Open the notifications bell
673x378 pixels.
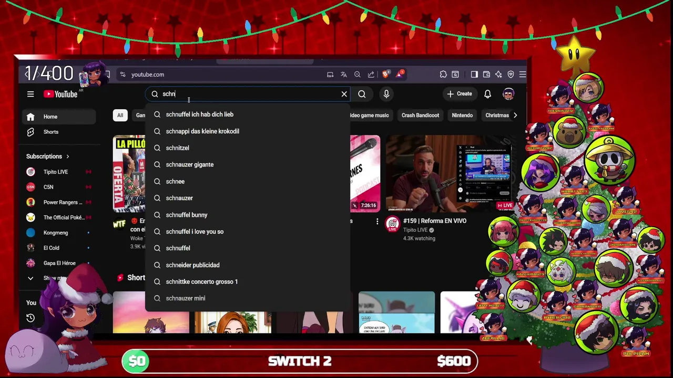tap(487, 94)
